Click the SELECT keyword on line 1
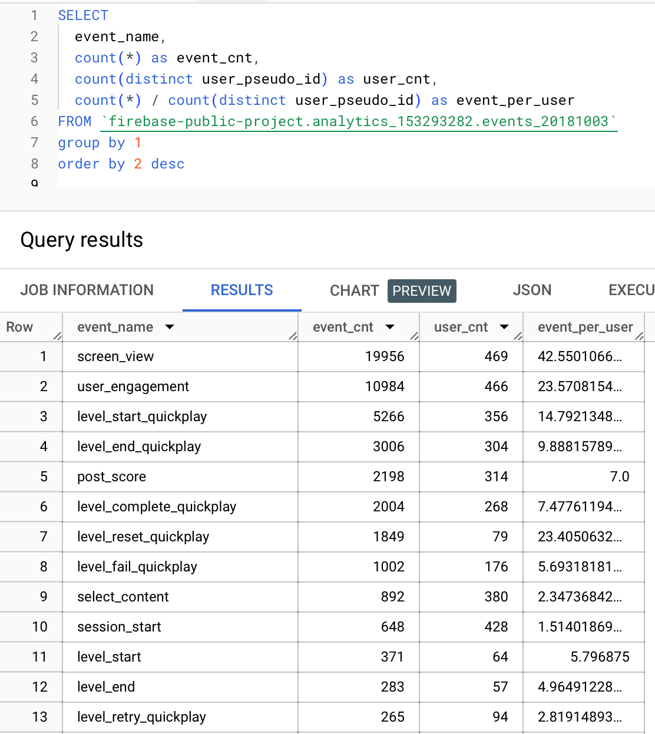 pos(83,15)
